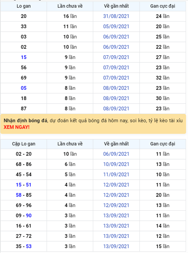The height and width of the screenshot is (253, 188).
Task: Select the Lo gan column header
Action: click(x=23, y=6)
